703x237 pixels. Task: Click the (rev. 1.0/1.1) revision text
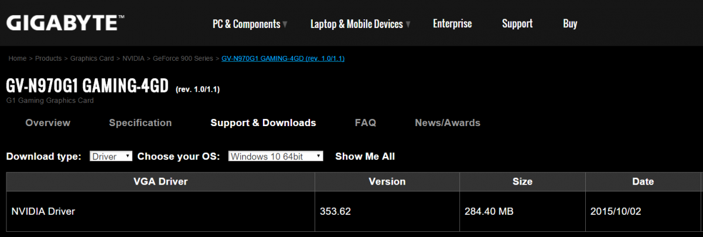click(198, 89)
